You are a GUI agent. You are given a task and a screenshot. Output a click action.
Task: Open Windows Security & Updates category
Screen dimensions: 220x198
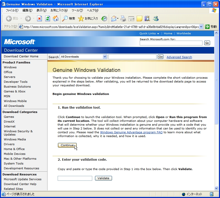[18, 133]
